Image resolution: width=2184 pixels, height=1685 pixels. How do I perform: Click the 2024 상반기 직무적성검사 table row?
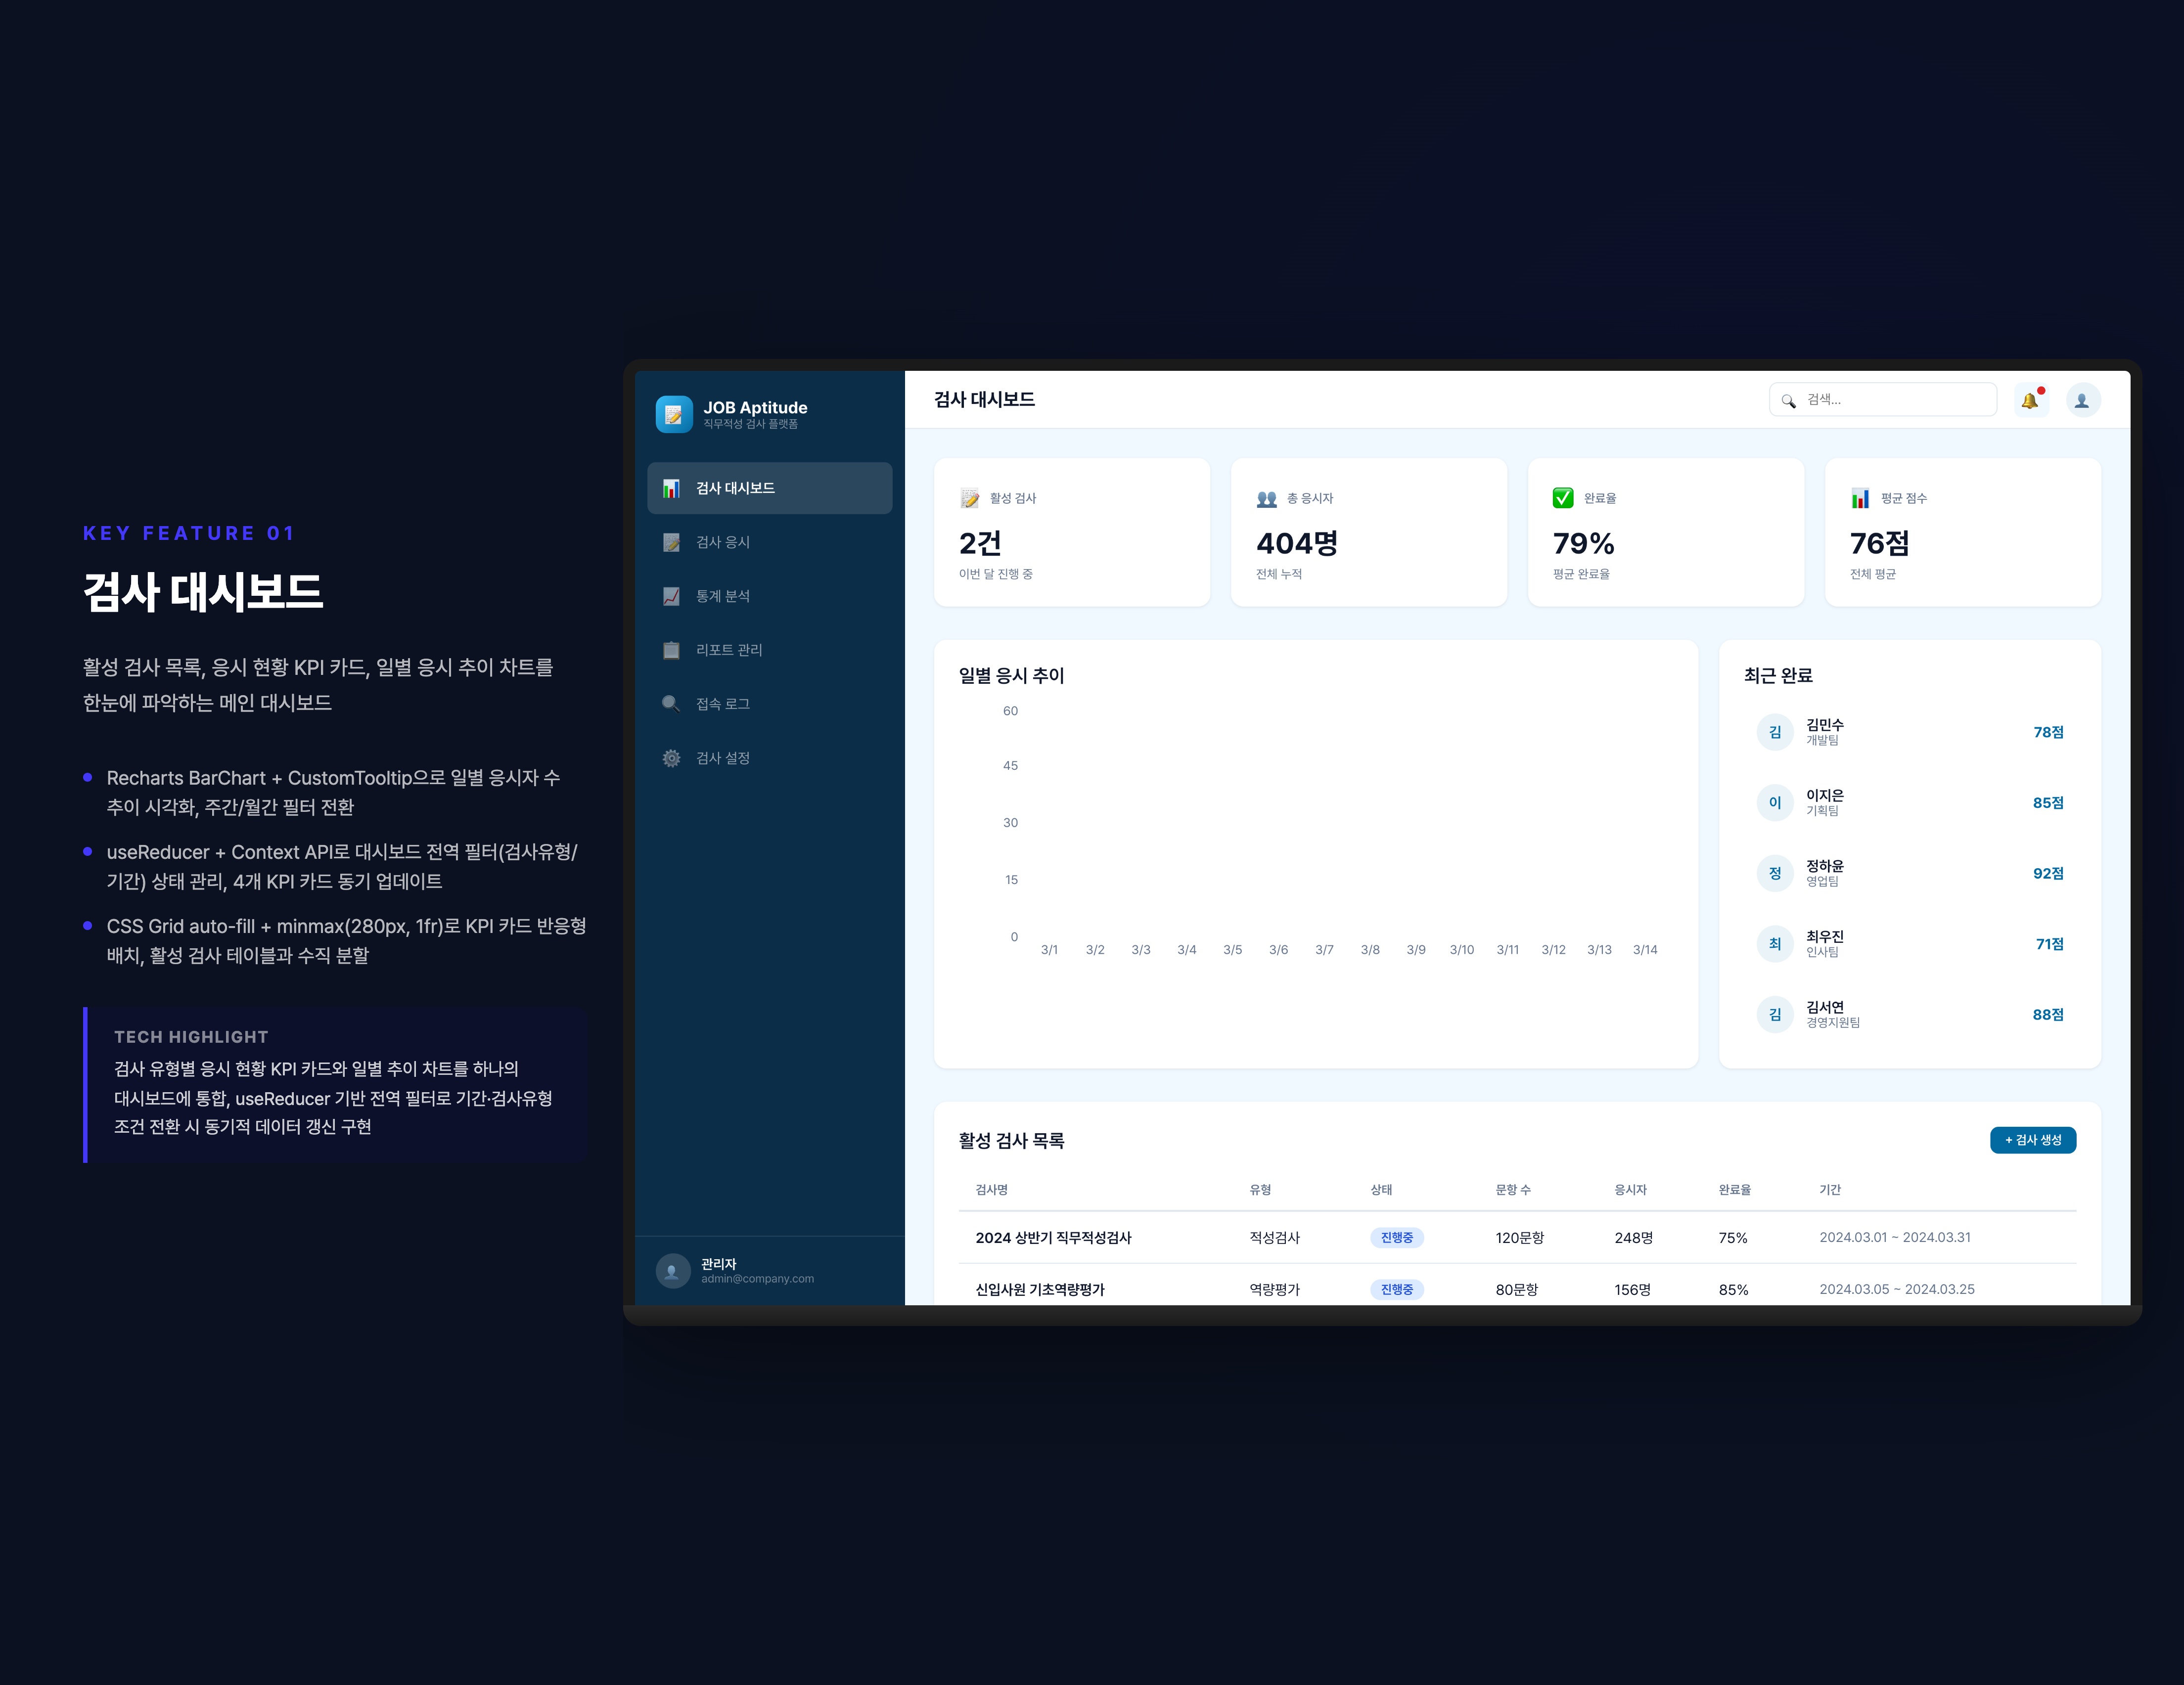[x=1053, y=1238]
